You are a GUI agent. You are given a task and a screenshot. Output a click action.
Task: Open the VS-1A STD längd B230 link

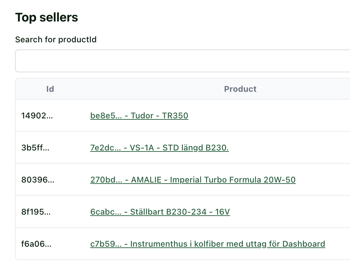159,148
